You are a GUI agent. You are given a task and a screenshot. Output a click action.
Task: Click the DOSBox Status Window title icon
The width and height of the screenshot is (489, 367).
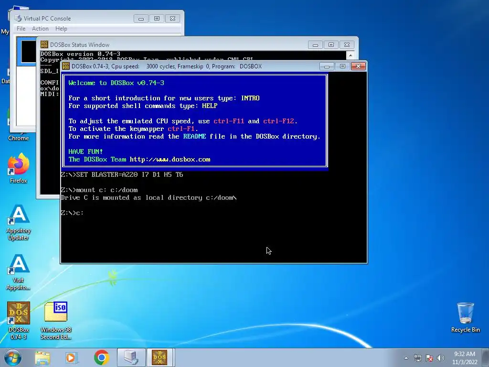pyautogui.click(x=44, y=44)
